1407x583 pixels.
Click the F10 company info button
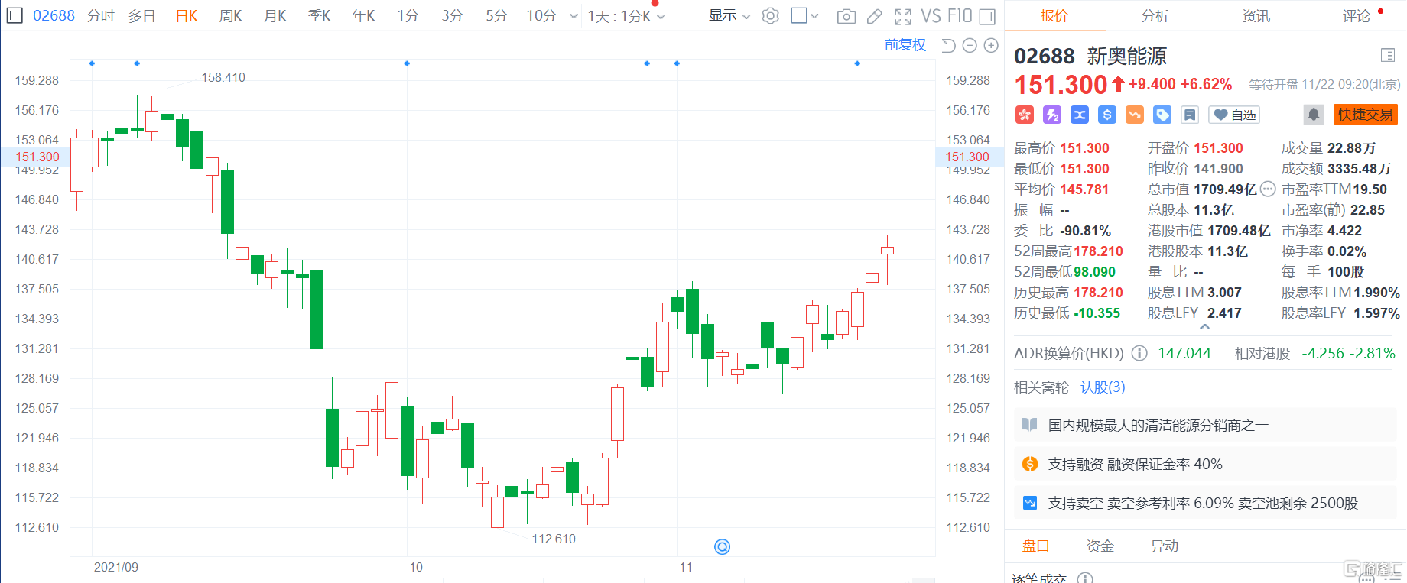click(x=960, y=16)
